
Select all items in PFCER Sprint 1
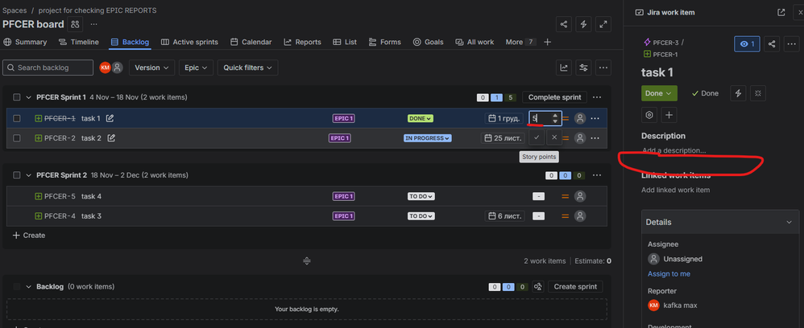click(17, 97)
